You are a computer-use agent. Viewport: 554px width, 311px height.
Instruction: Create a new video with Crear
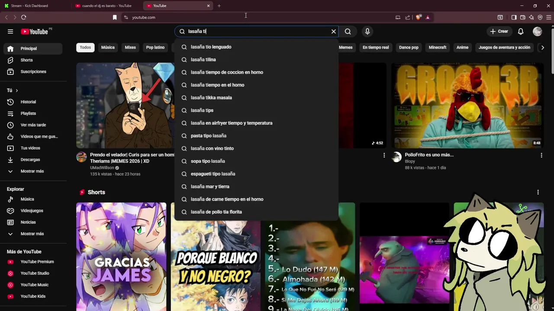pyautogui.click(x=499, y=32)
